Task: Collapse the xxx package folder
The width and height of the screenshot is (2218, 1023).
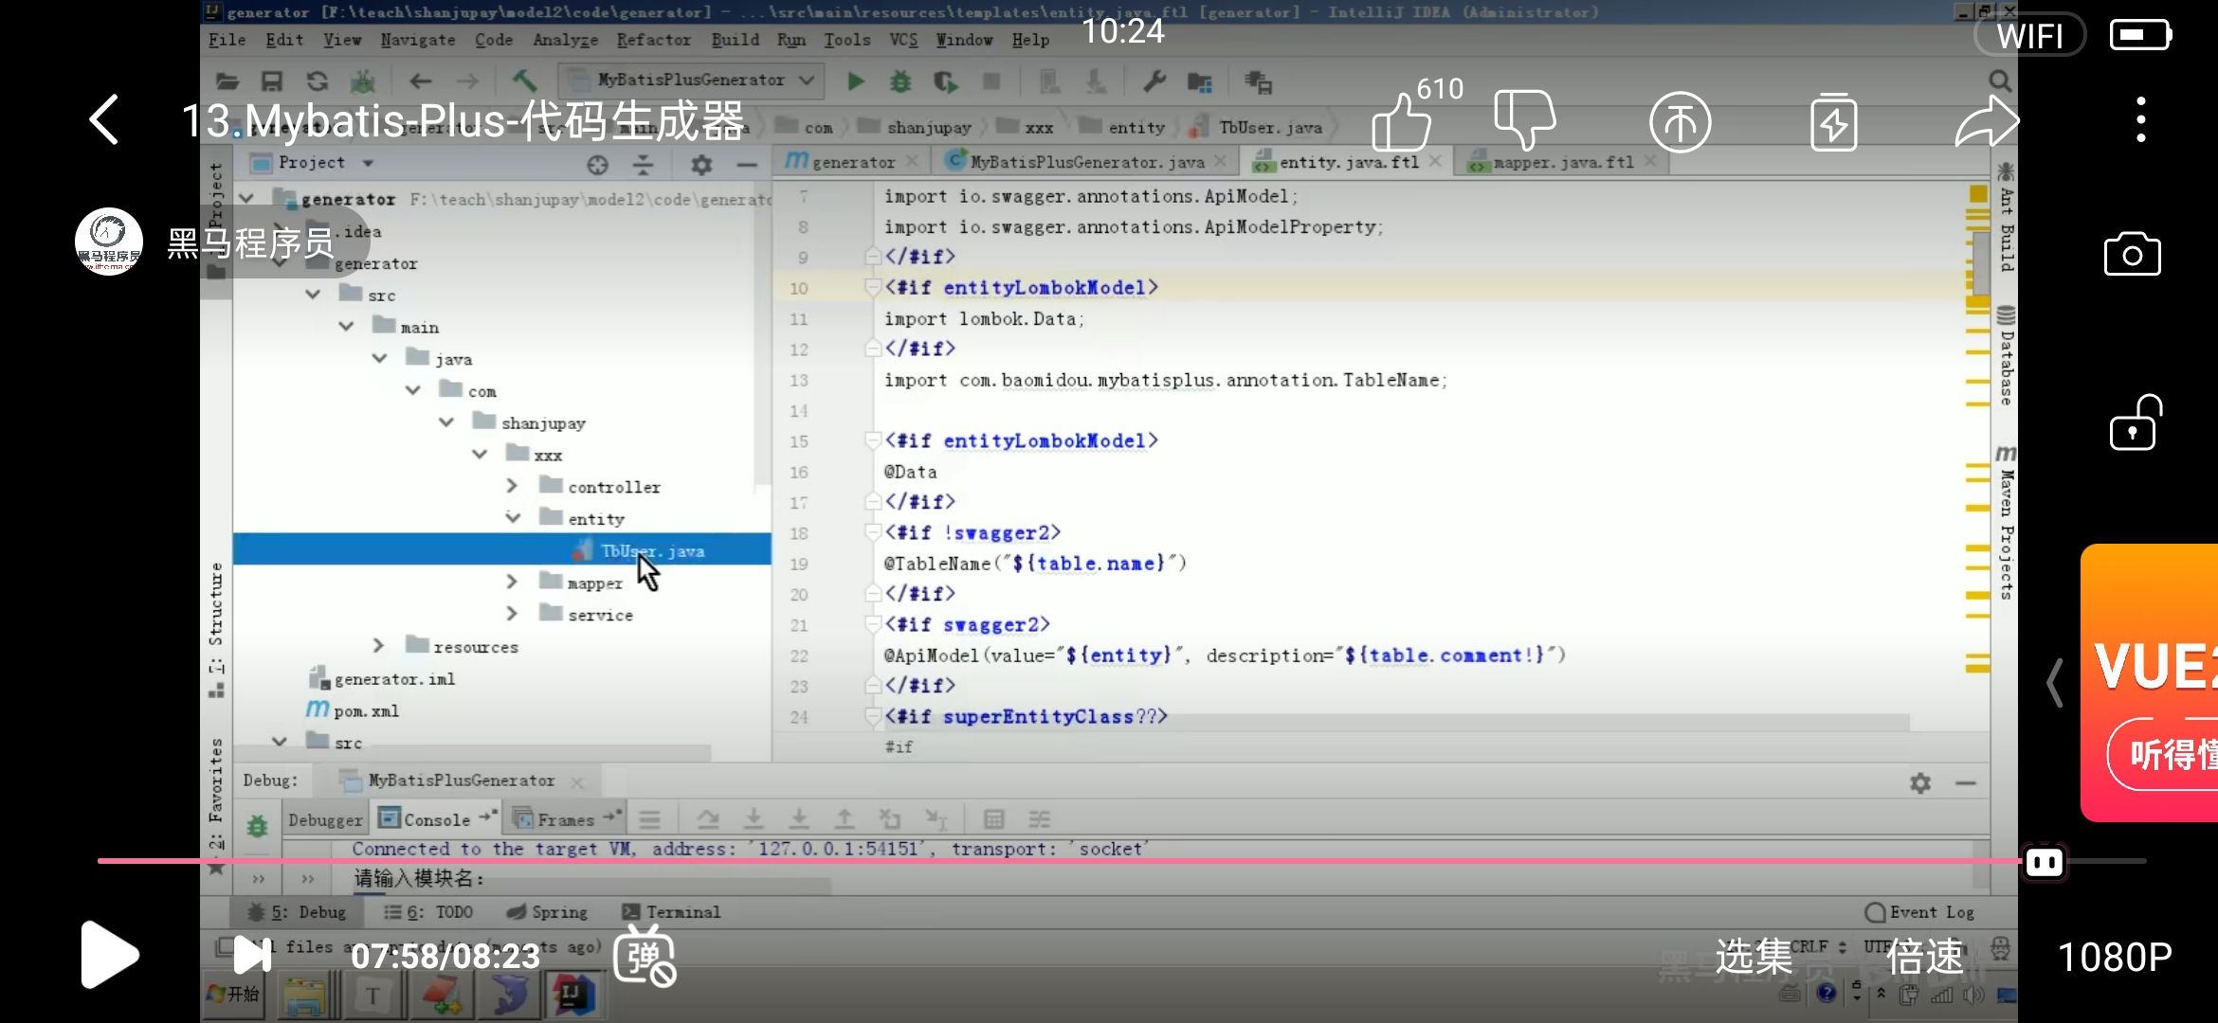Action: [480, 454]
